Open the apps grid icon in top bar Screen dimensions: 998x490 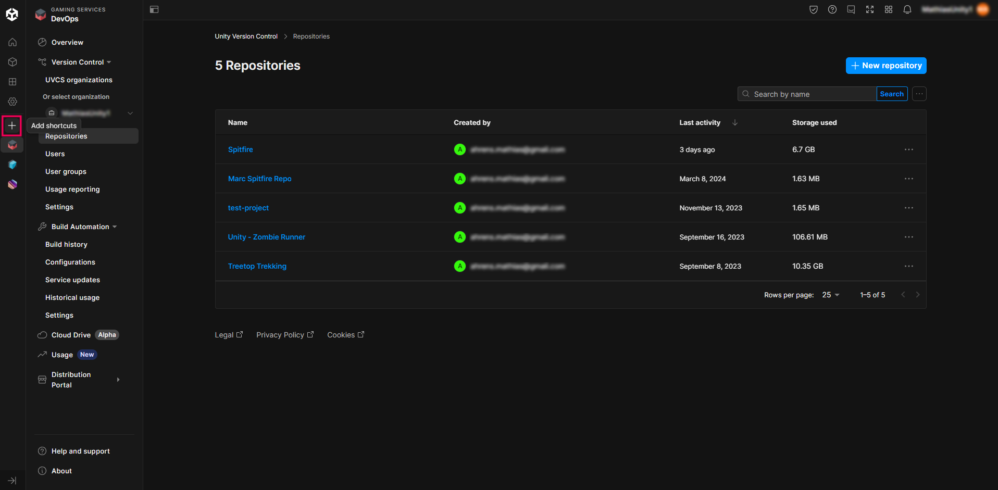888,9
